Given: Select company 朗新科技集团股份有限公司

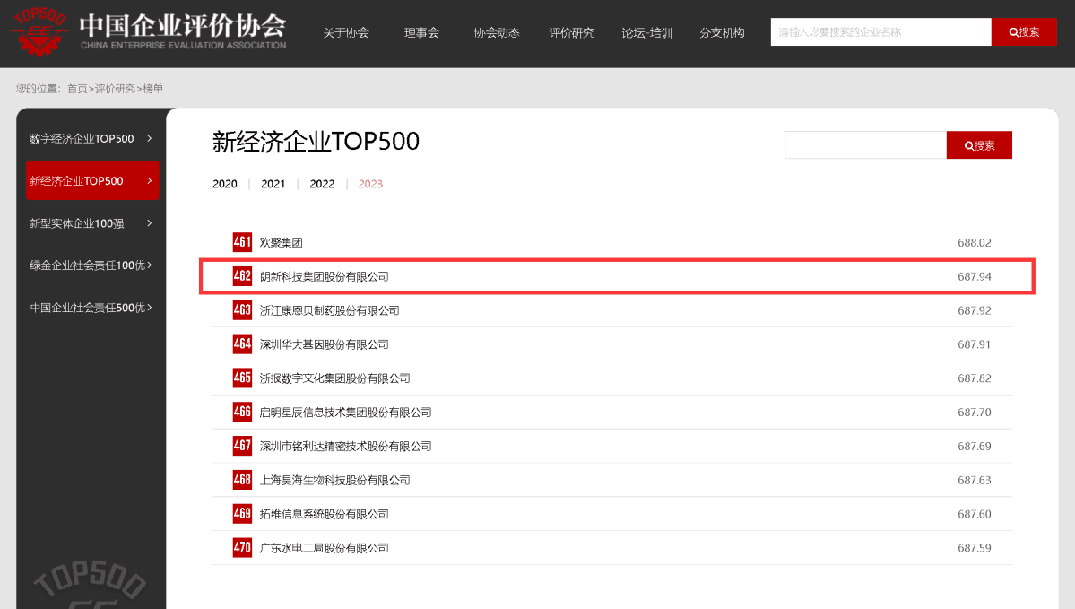Looking at the screenshot, I should click(x=325, y=276).
